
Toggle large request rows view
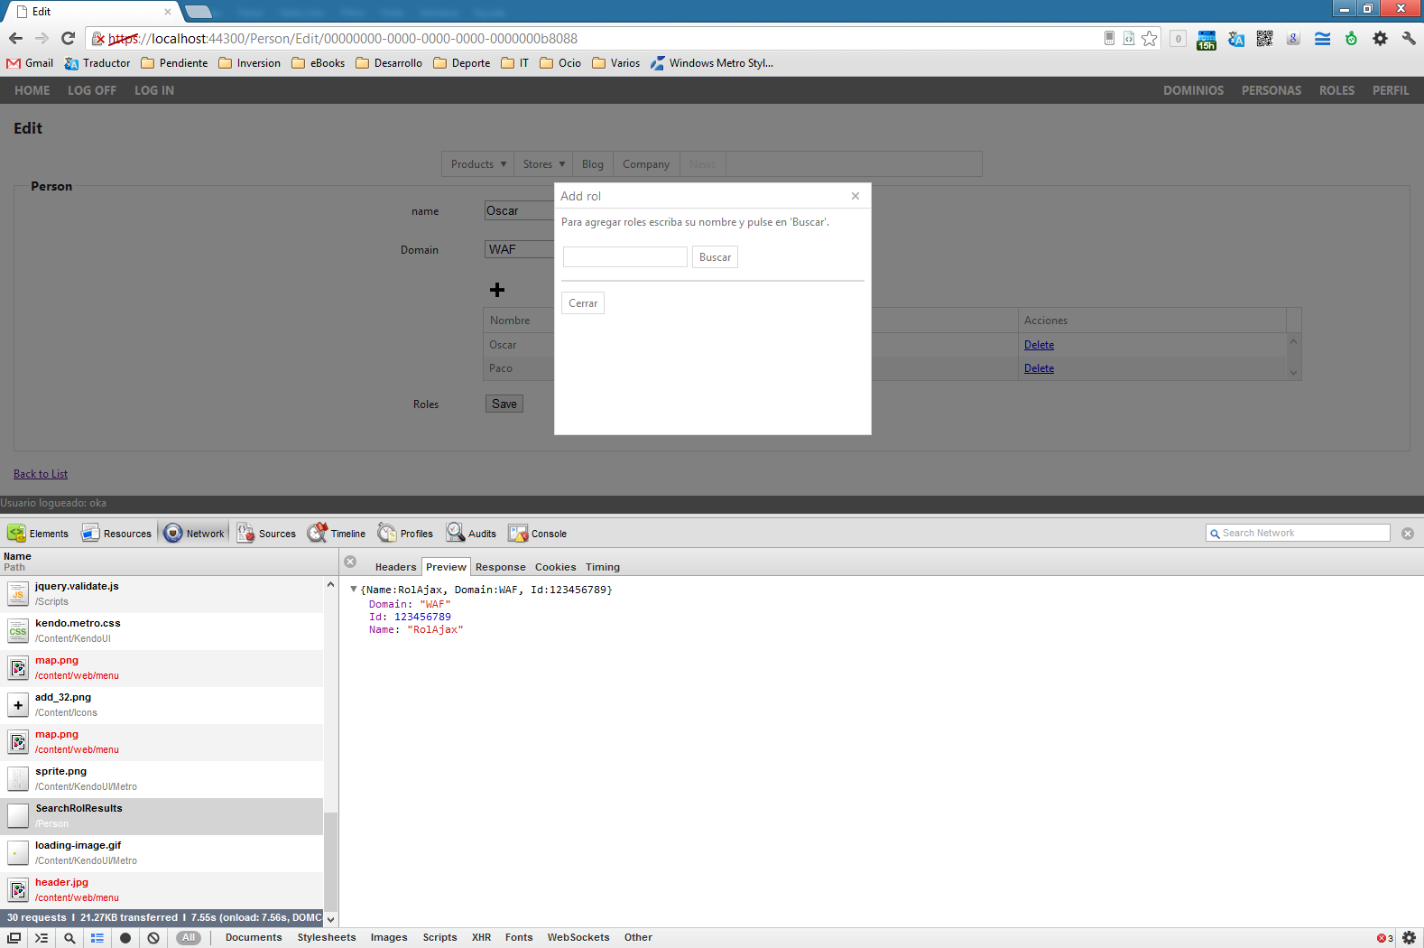tap(97, 938)
